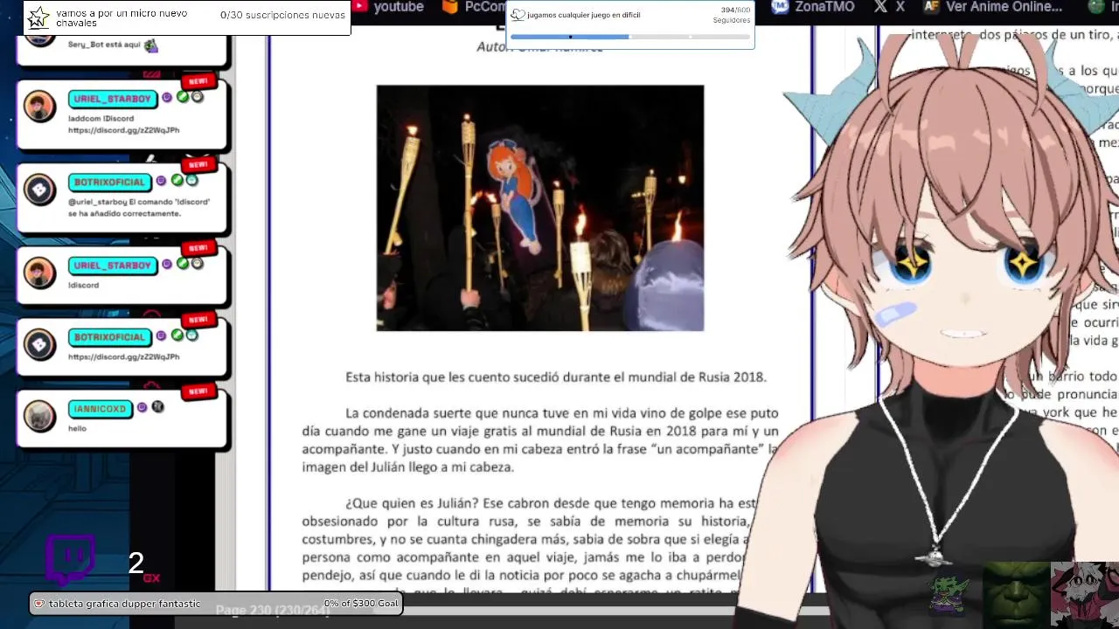
Task: Click URIEL_STARBOY avatar beside the Discord link message
Action: (39, 107)
